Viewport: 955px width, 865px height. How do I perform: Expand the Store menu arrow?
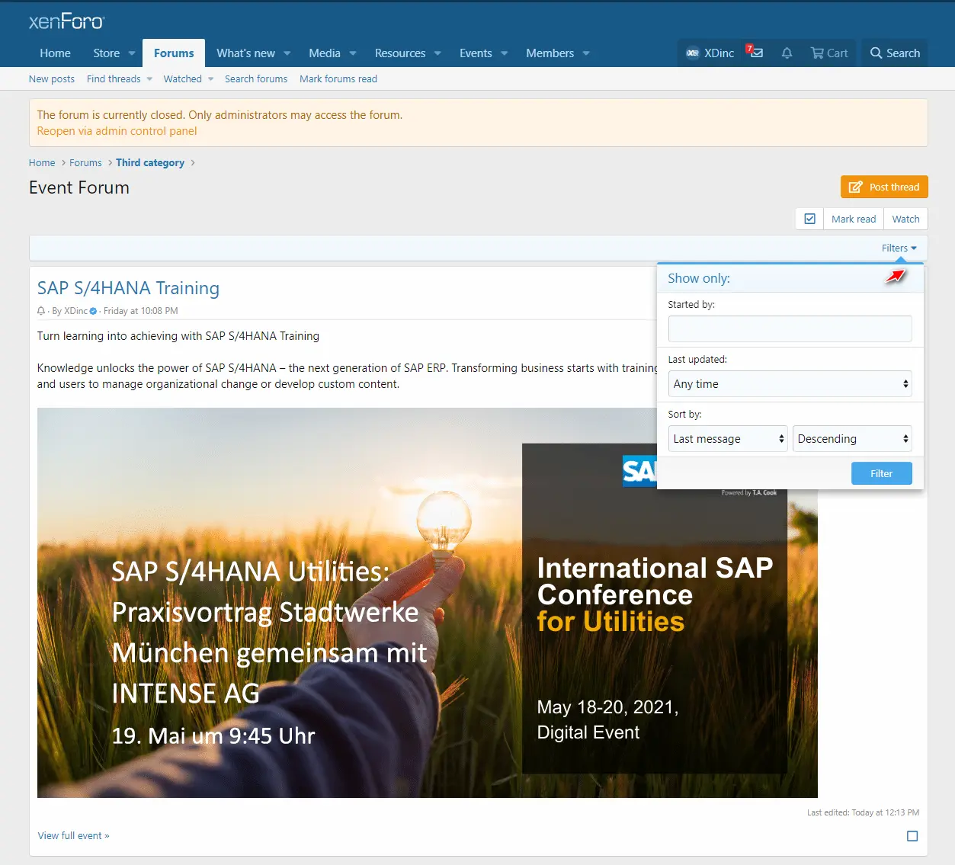(132, 53)
